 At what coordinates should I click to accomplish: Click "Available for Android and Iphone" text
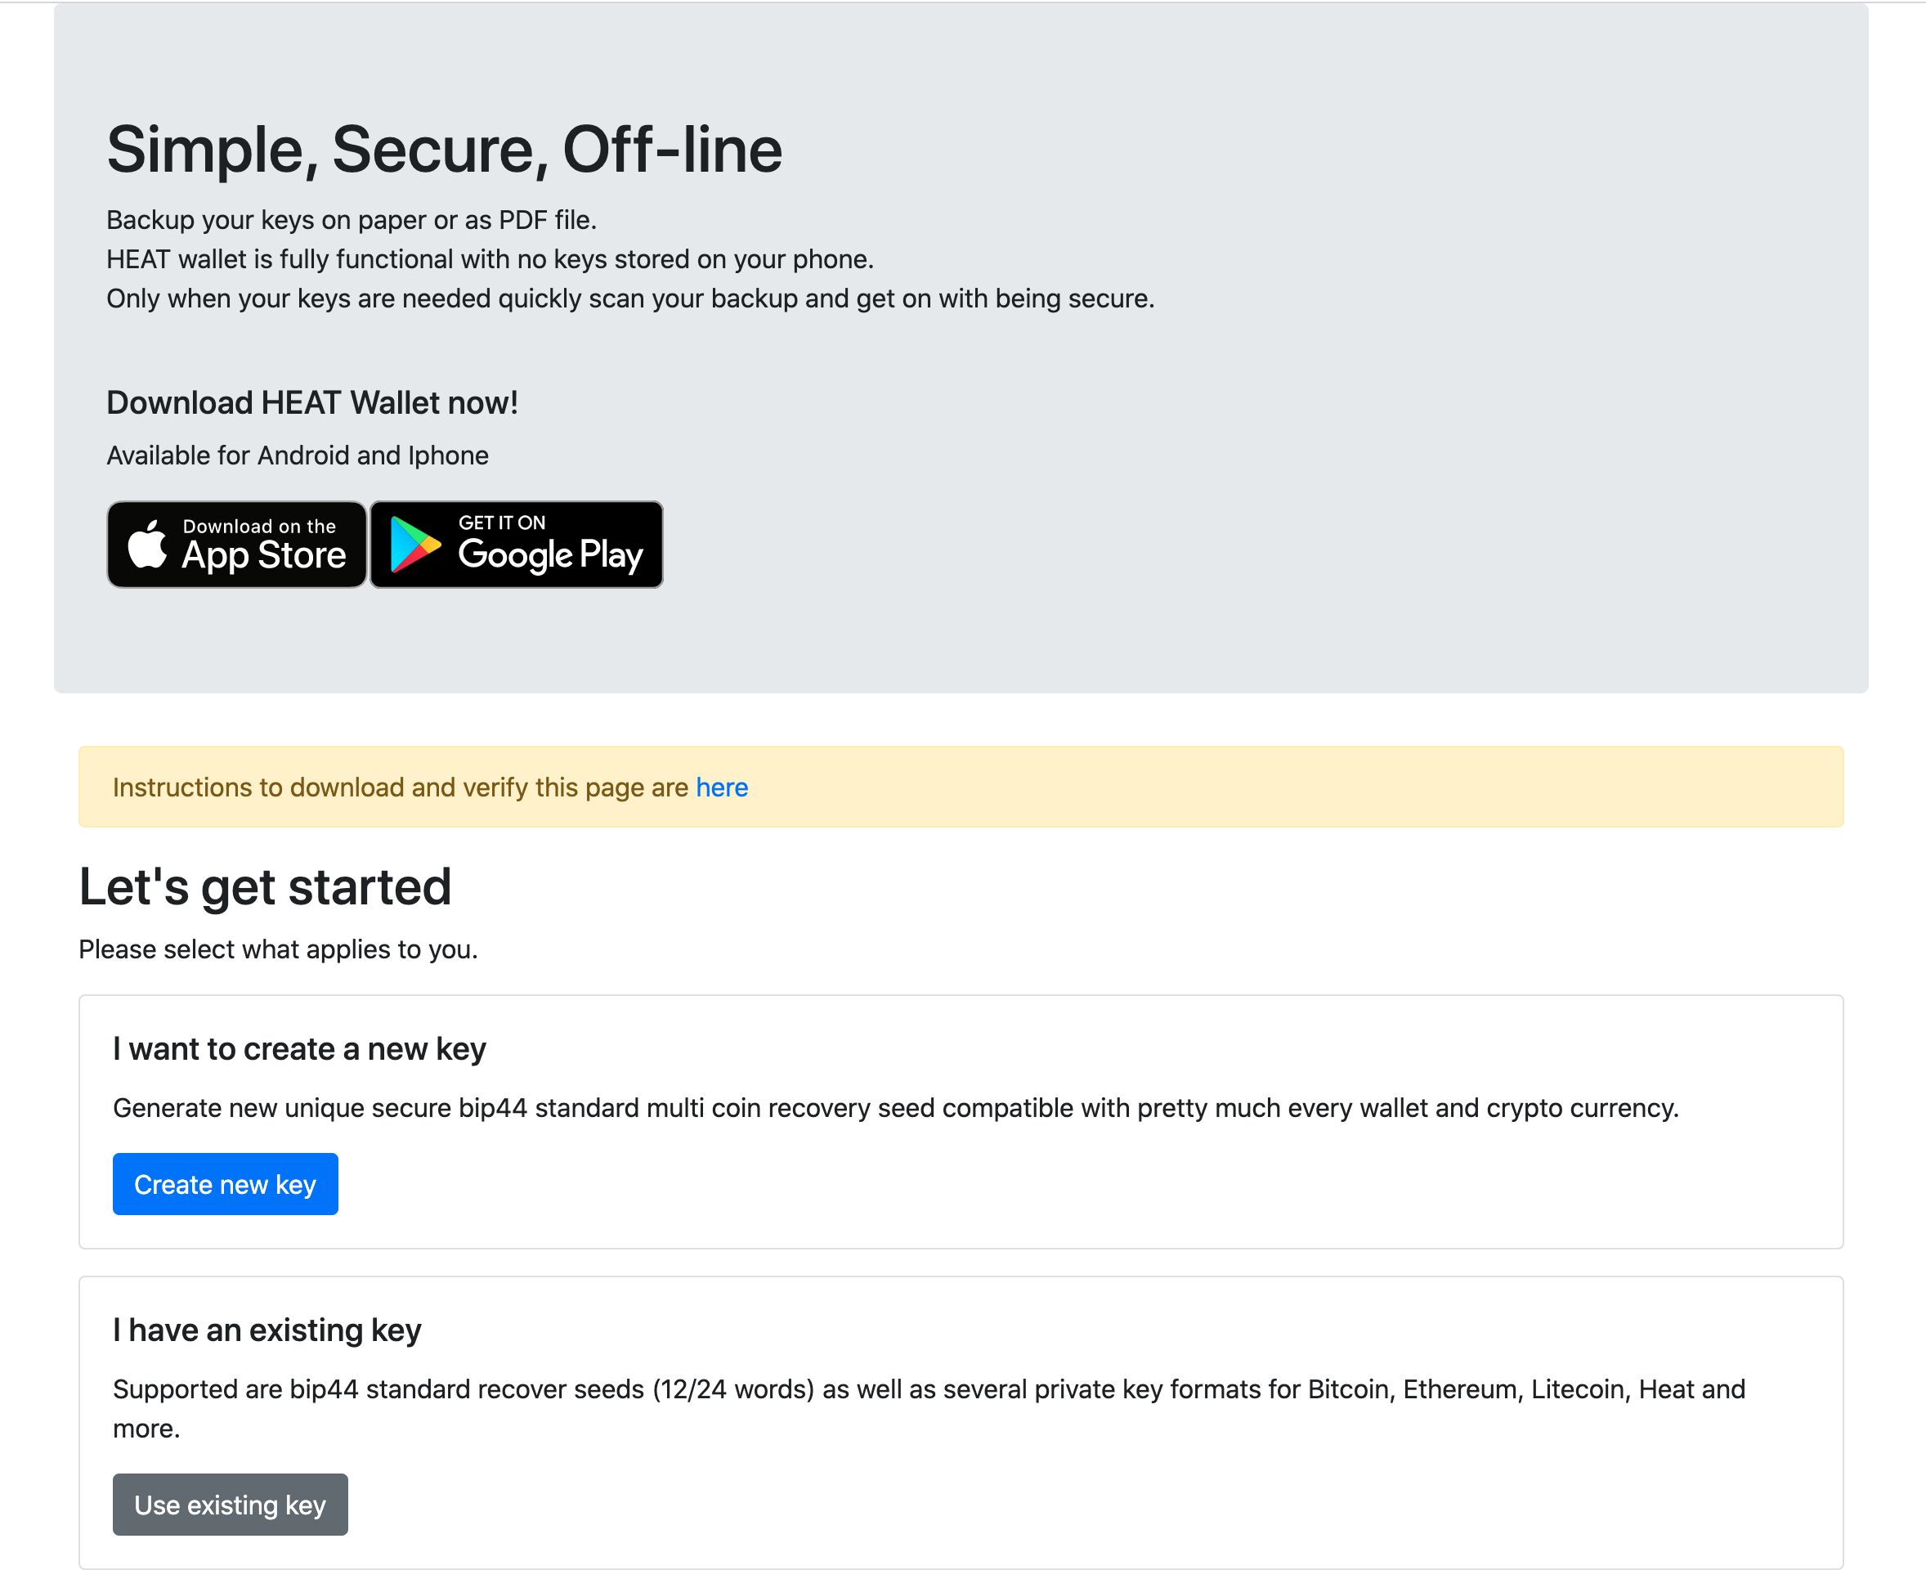[298, 455]
